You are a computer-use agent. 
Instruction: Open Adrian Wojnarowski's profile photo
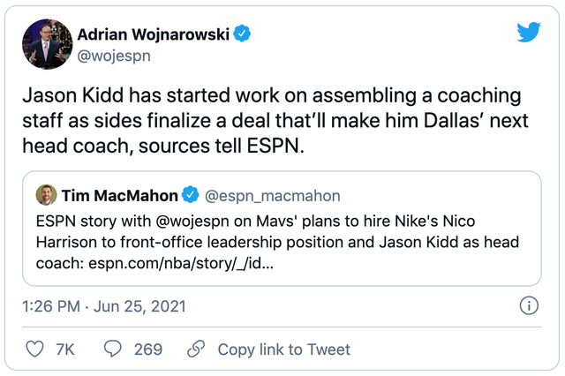pyautogui.click(x=45, y=45)
